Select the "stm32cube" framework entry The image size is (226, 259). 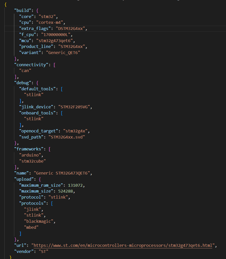point(33,161)
